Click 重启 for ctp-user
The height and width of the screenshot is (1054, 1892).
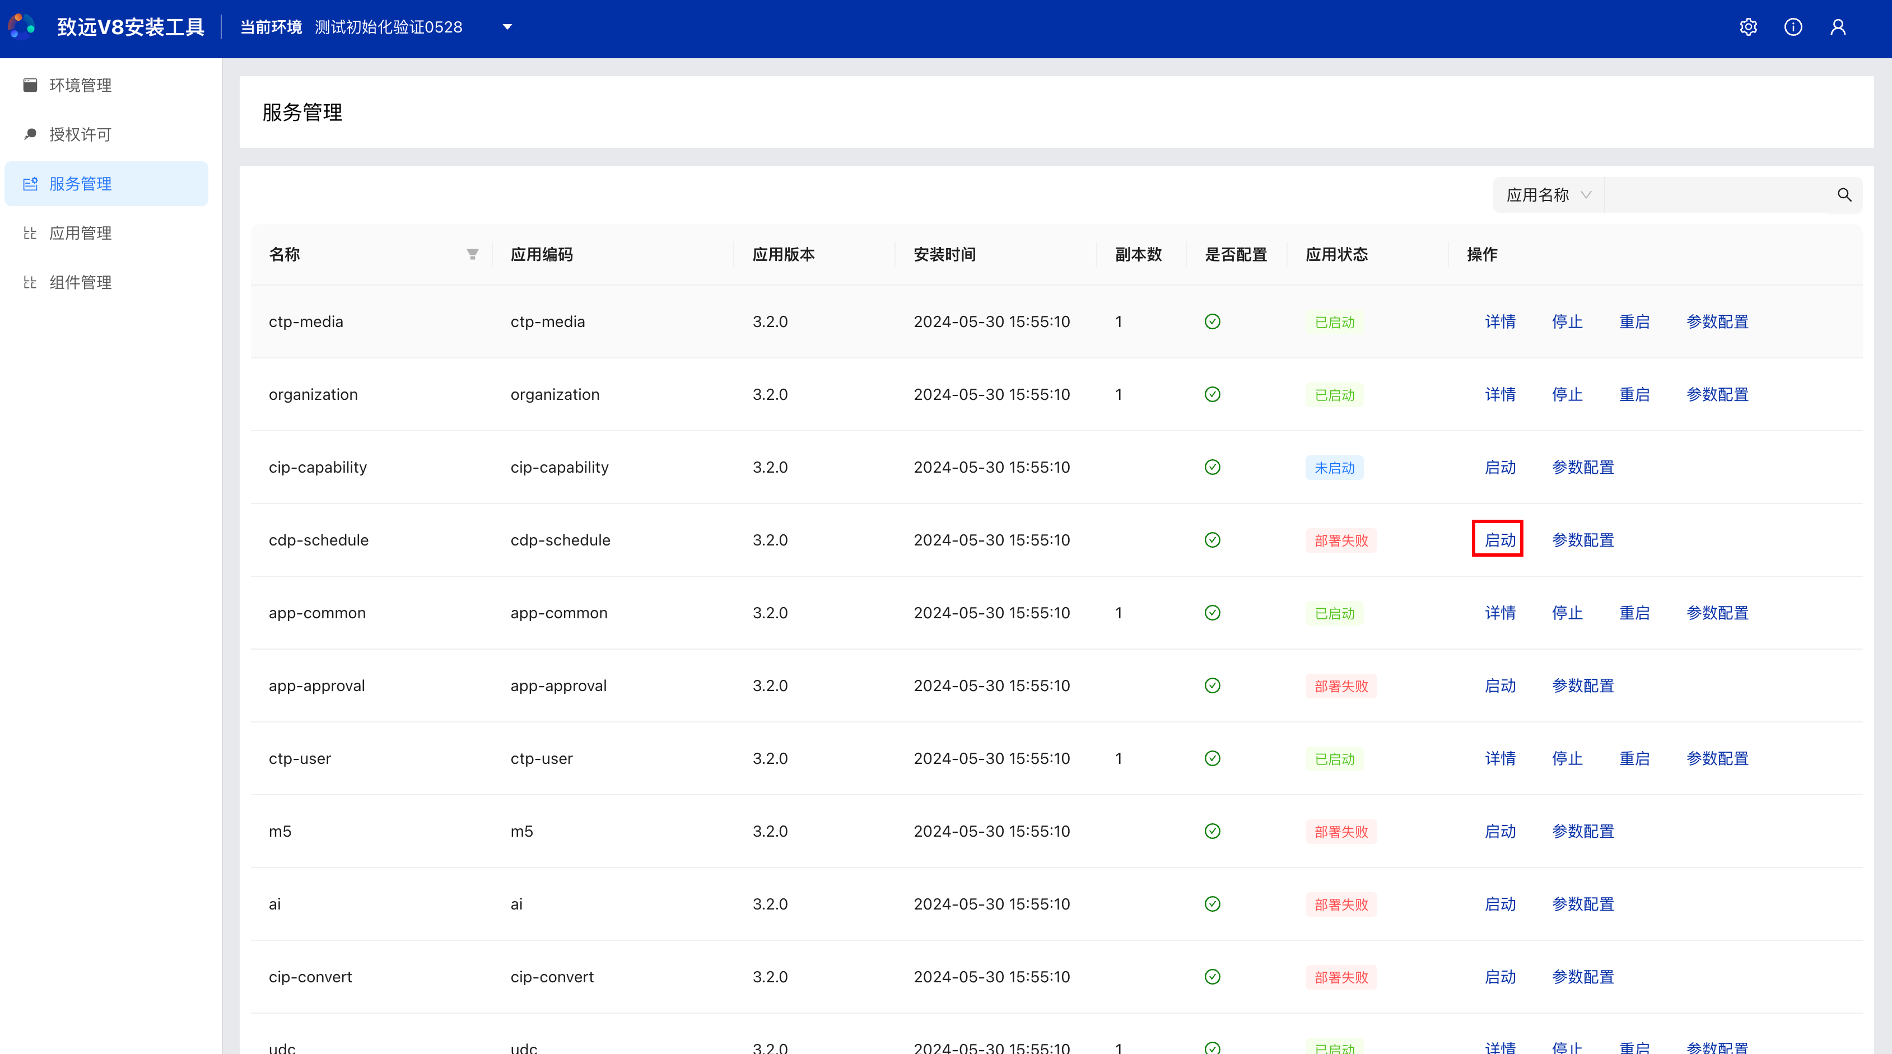click(1634, 758)
